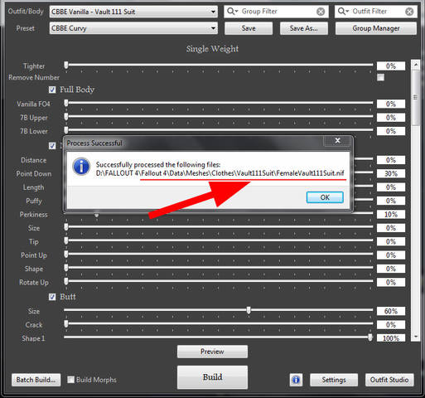Click the Batch Build button
The image size is (425, 398).
(36, 380)
